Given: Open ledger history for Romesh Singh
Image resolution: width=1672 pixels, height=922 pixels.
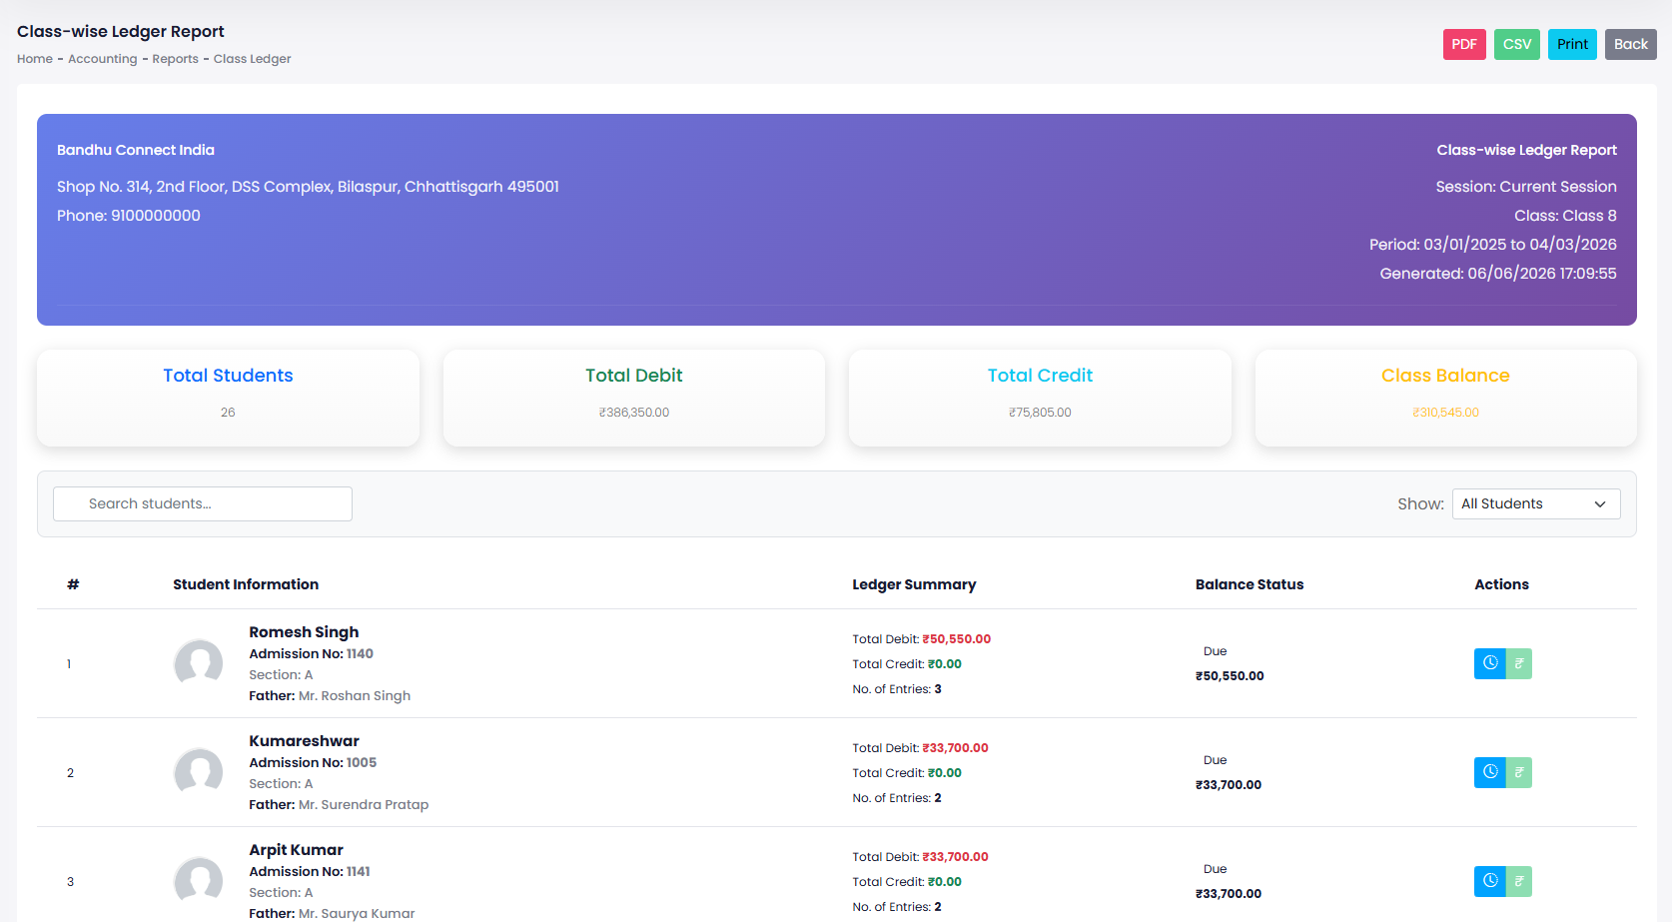Looking at the screenshot, I should 1489,663.
